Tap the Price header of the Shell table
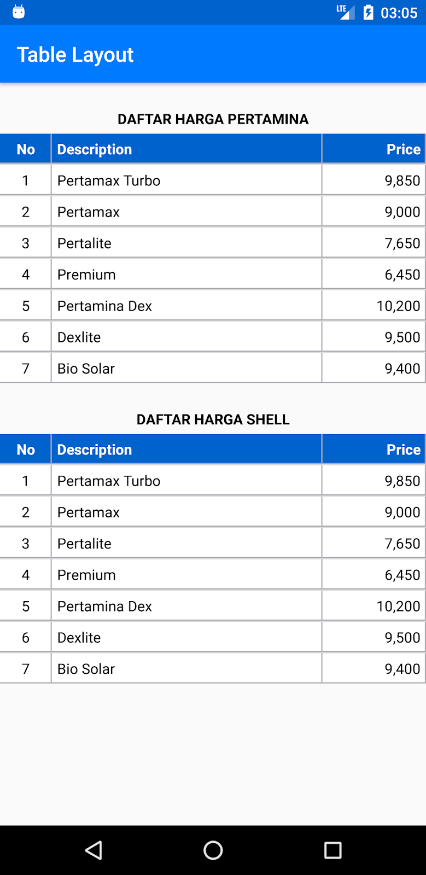 tap(403, 449)
